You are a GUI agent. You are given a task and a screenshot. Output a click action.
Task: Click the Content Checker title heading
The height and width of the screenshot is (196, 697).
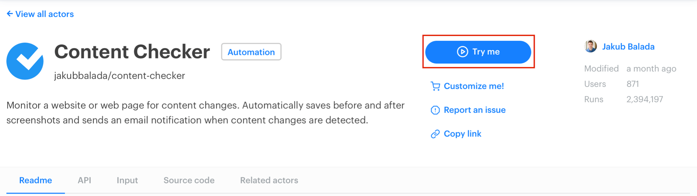tap(132, 52)
